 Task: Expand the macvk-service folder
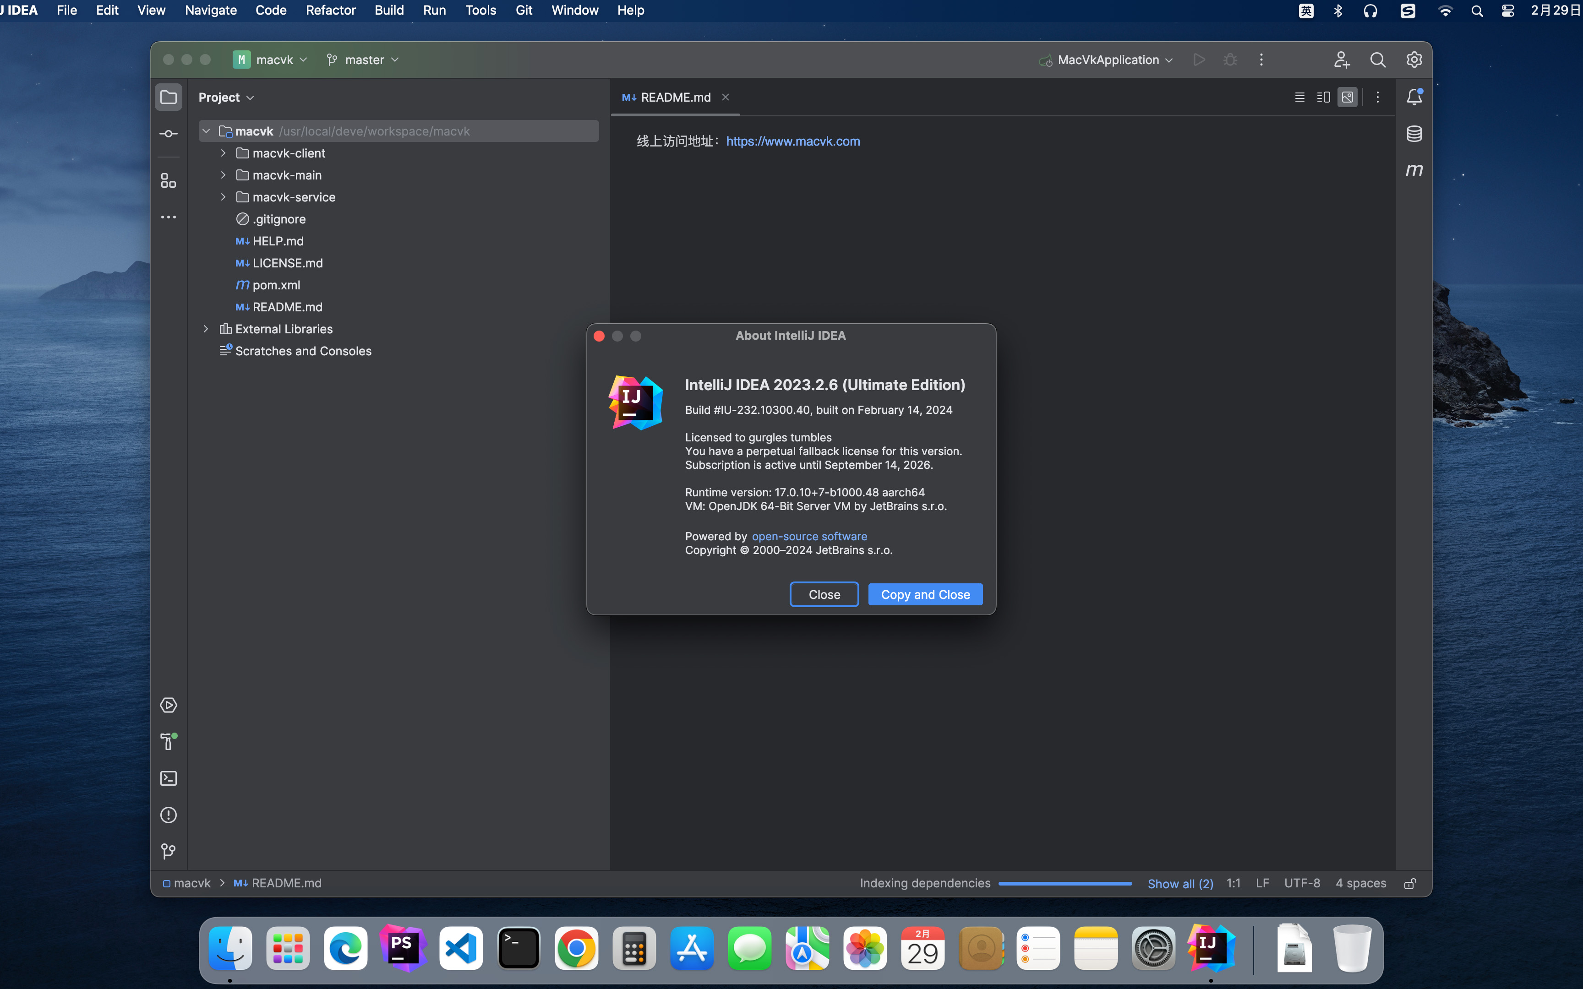223,197
